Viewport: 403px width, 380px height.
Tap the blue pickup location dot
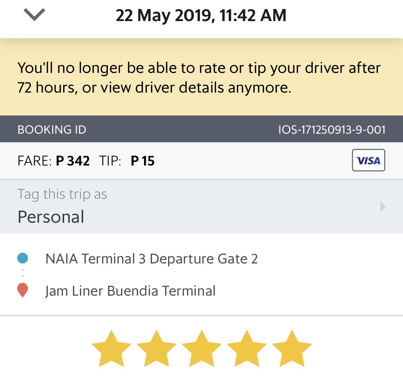23,258
